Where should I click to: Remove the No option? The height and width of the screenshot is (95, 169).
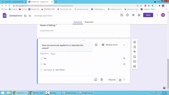(x=124, y=64)
